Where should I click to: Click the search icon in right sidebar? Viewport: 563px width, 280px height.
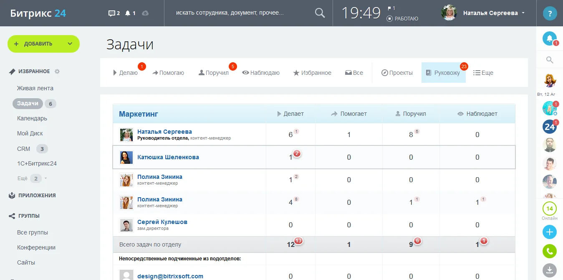[549, 60]
